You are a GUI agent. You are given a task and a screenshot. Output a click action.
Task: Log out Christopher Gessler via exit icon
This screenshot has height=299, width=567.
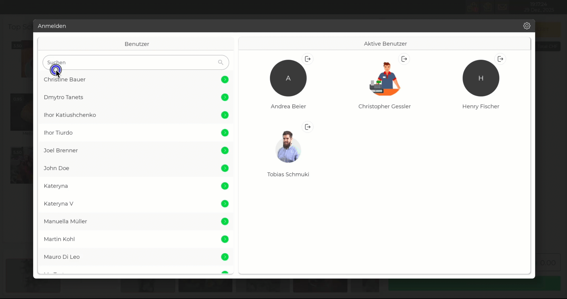coord(404,59)
